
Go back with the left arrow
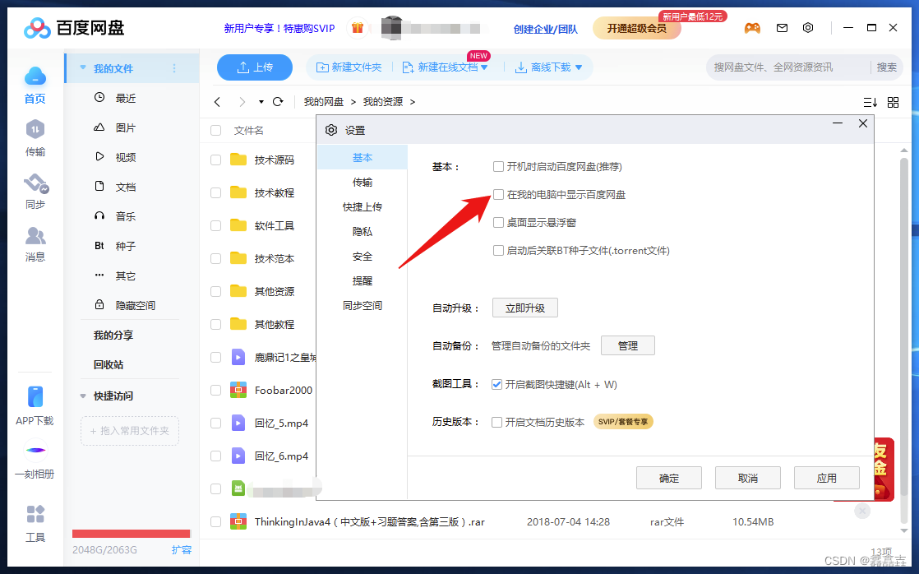point(218,102)
